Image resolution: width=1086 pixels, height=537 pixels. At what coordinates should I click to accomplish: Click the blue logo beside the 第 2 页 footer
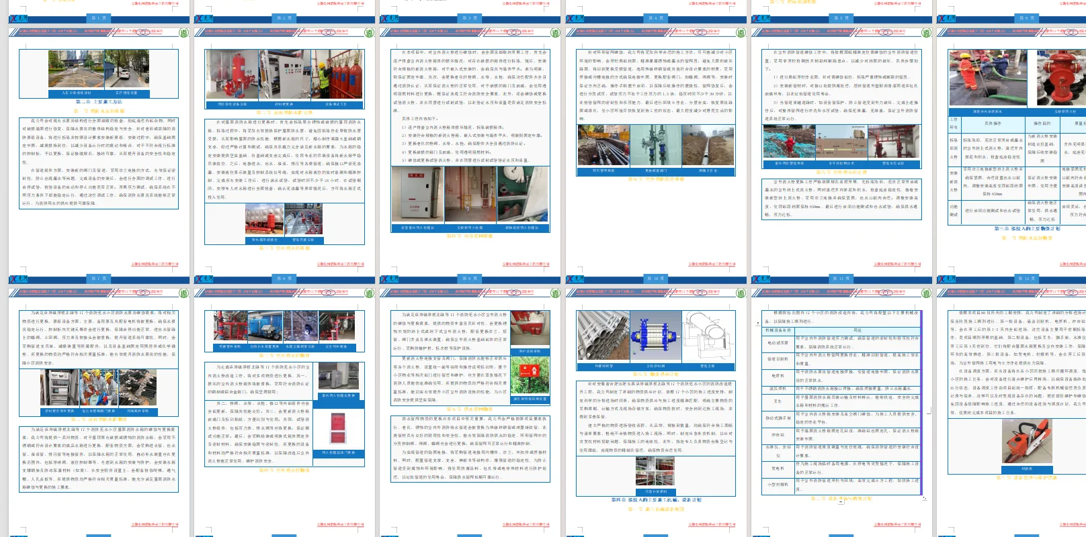[204, 18]
